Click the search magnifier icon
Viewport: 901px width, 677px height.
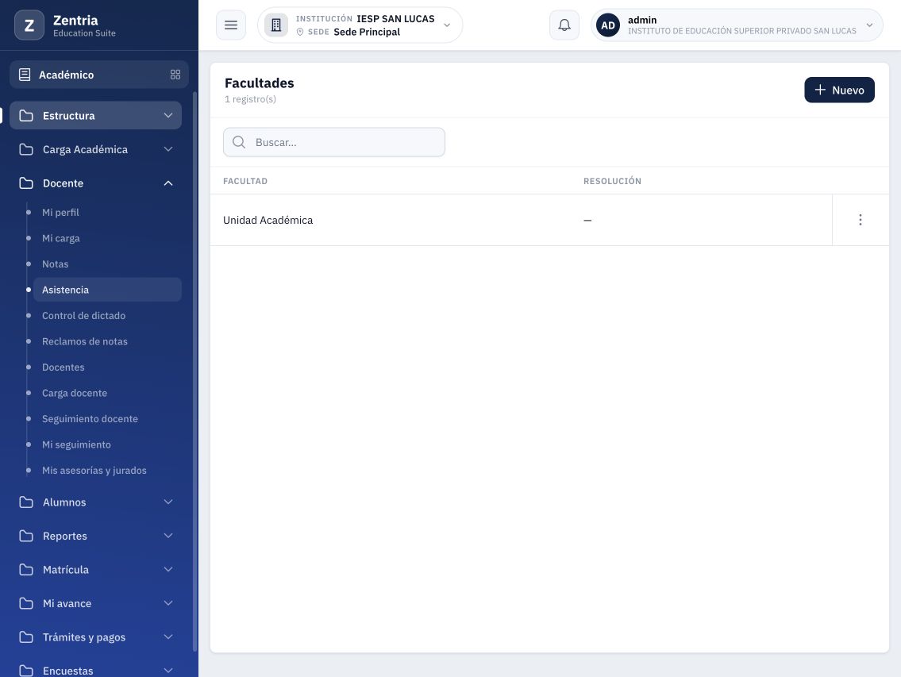point(239,142)
